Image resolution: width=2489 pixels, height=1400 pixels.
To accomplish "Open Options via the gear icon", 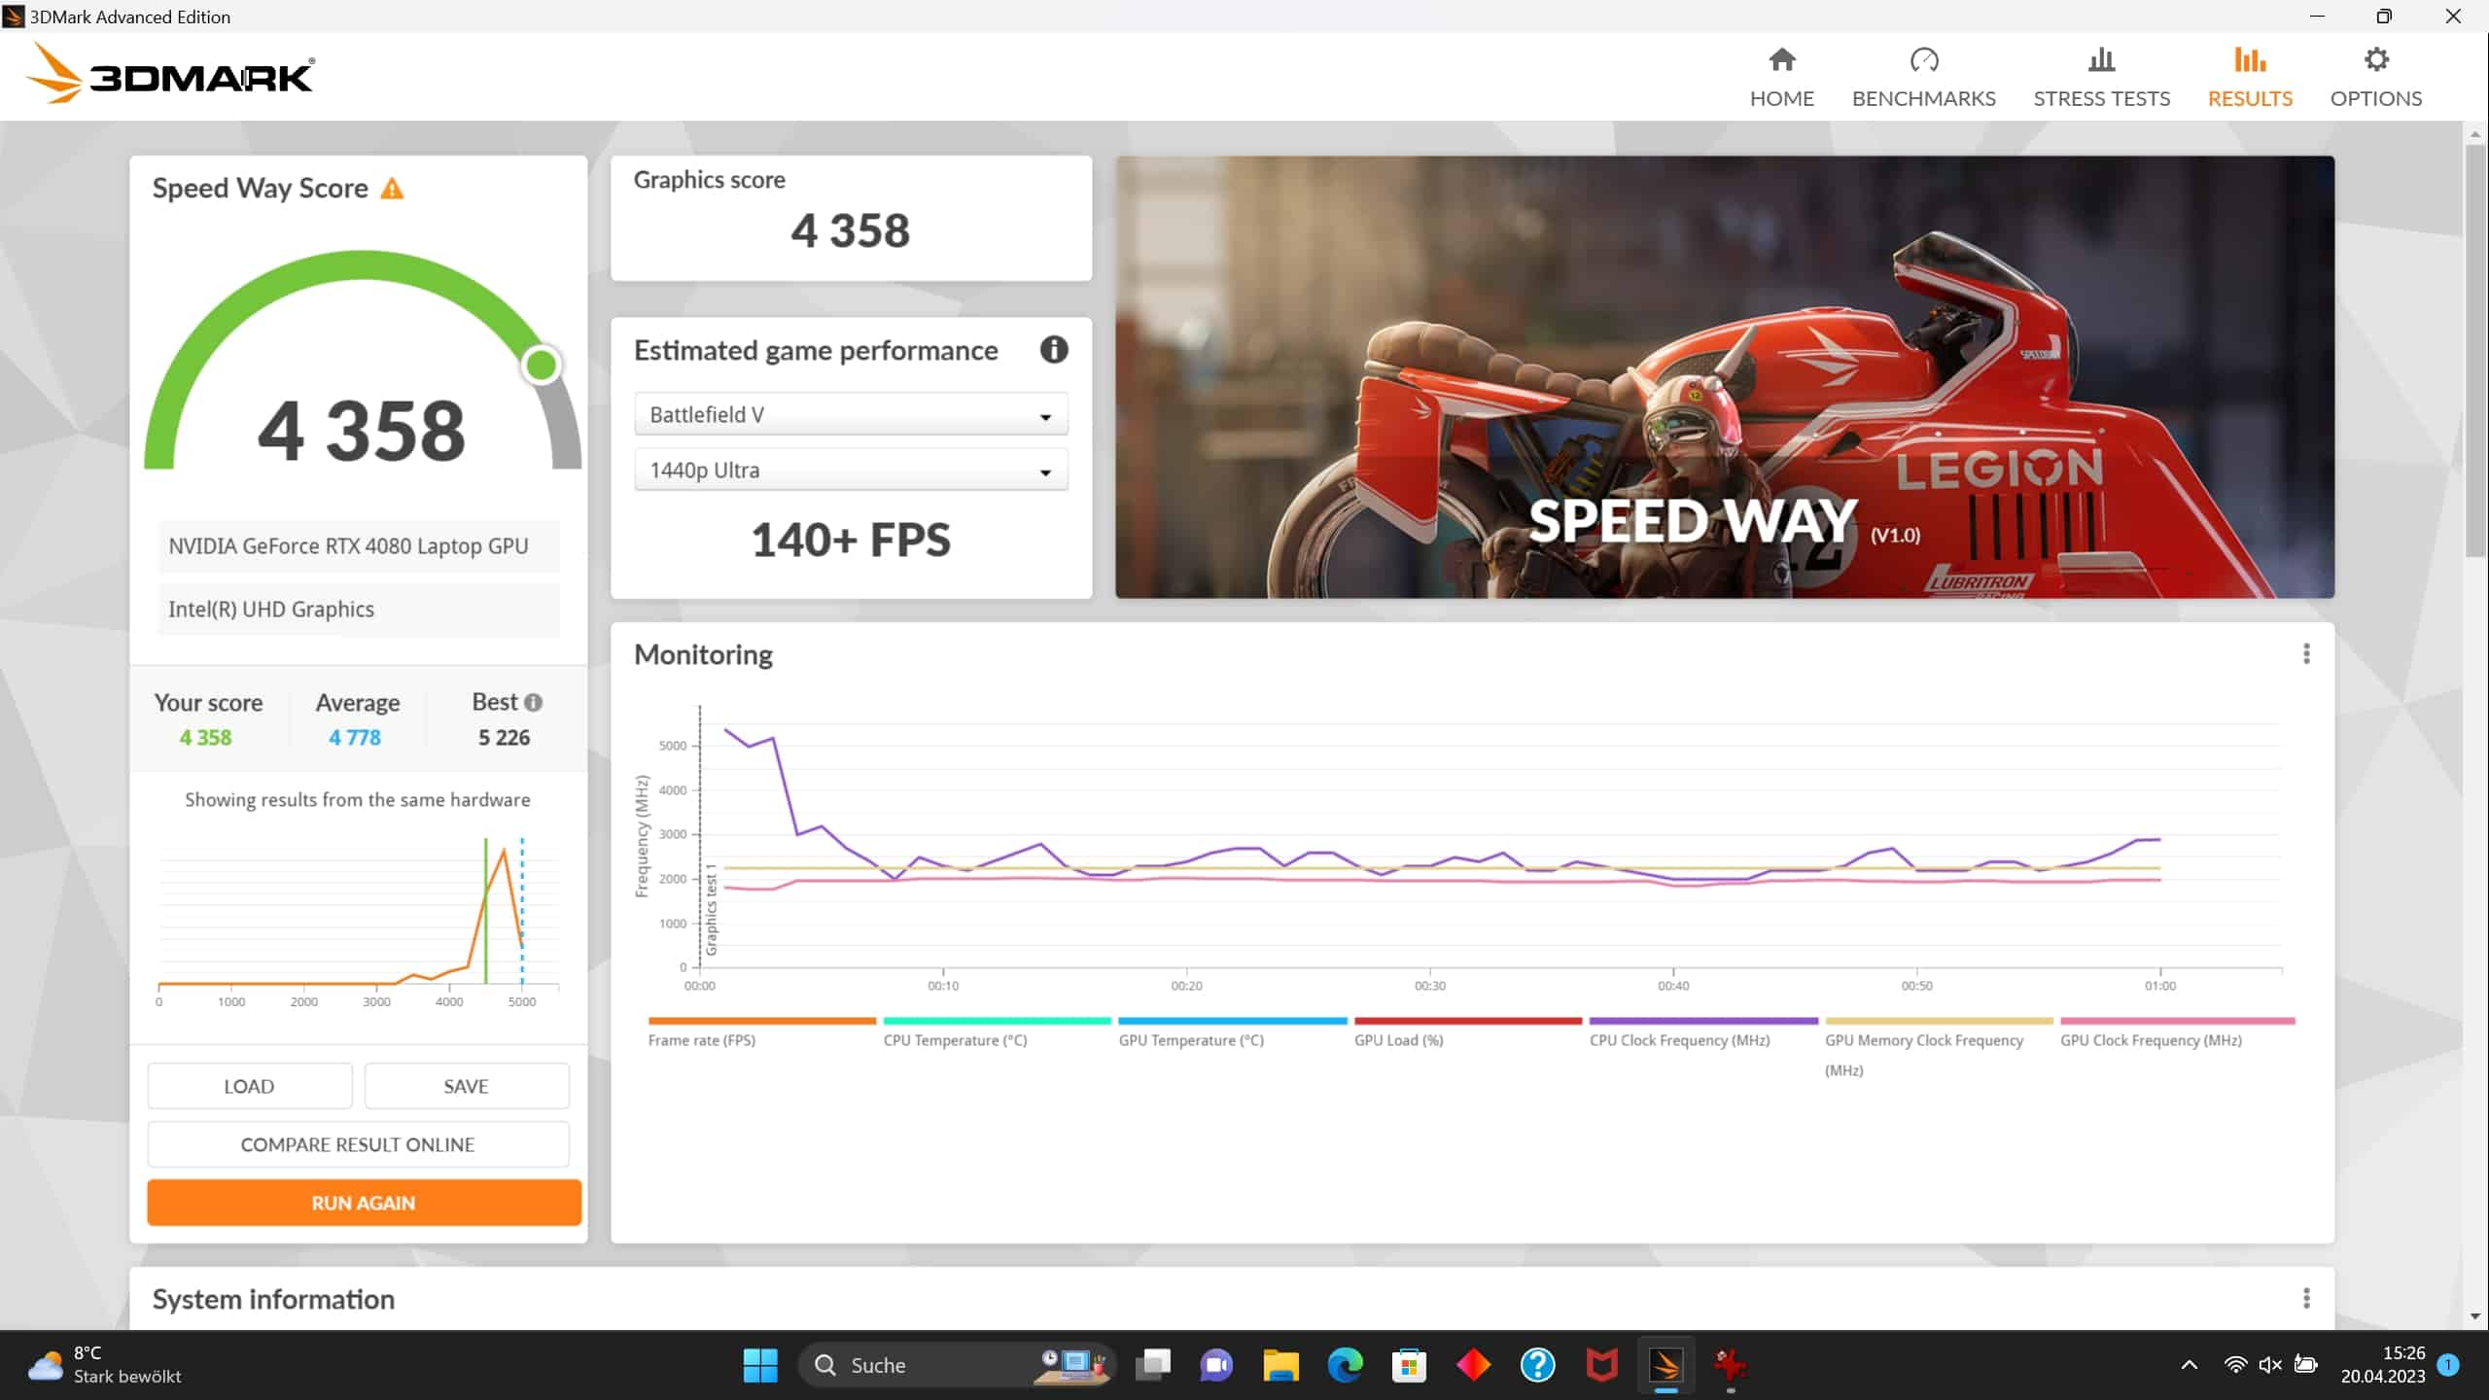I will [x=2375, y=60].
